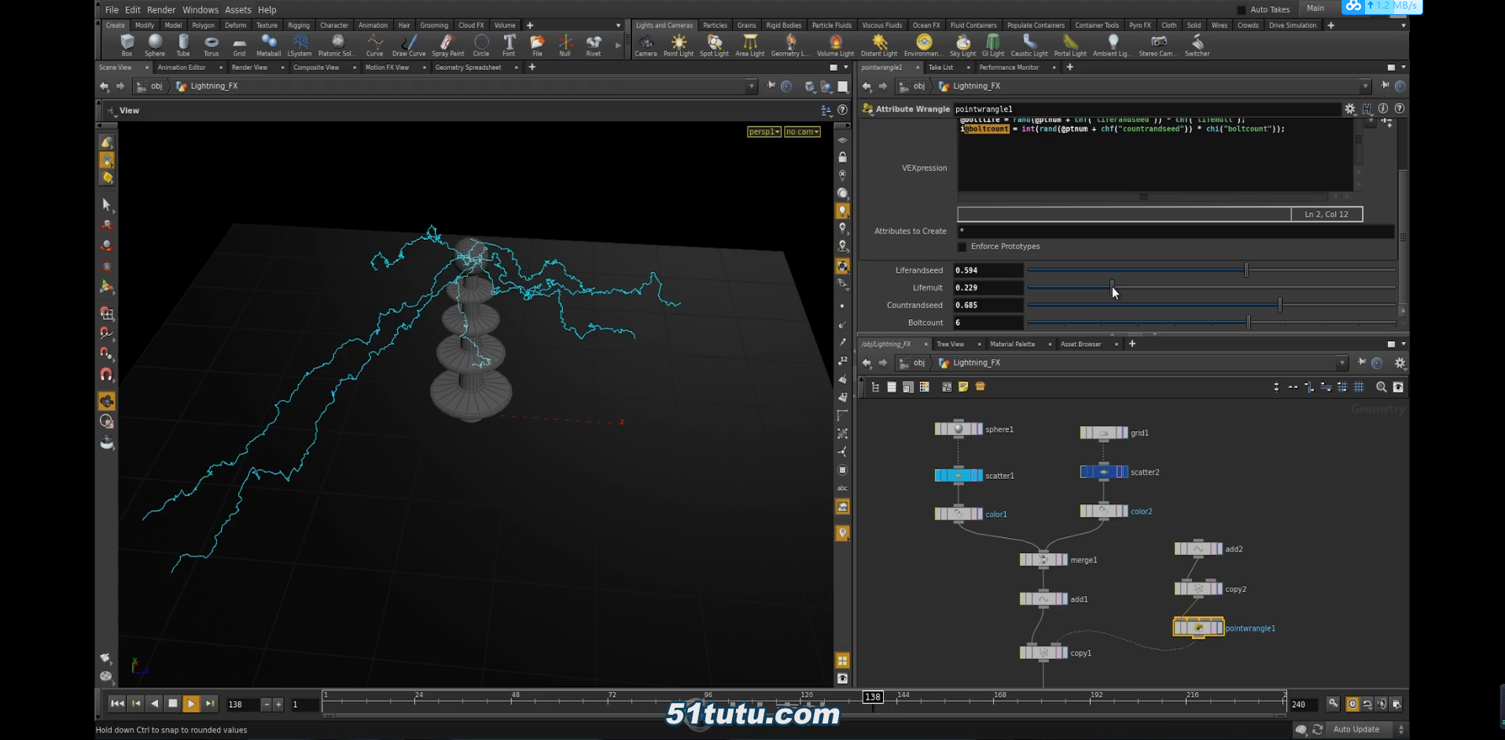
Task: Toggle the Enforce Prototypes checkbox
Action: pos(962,247)
